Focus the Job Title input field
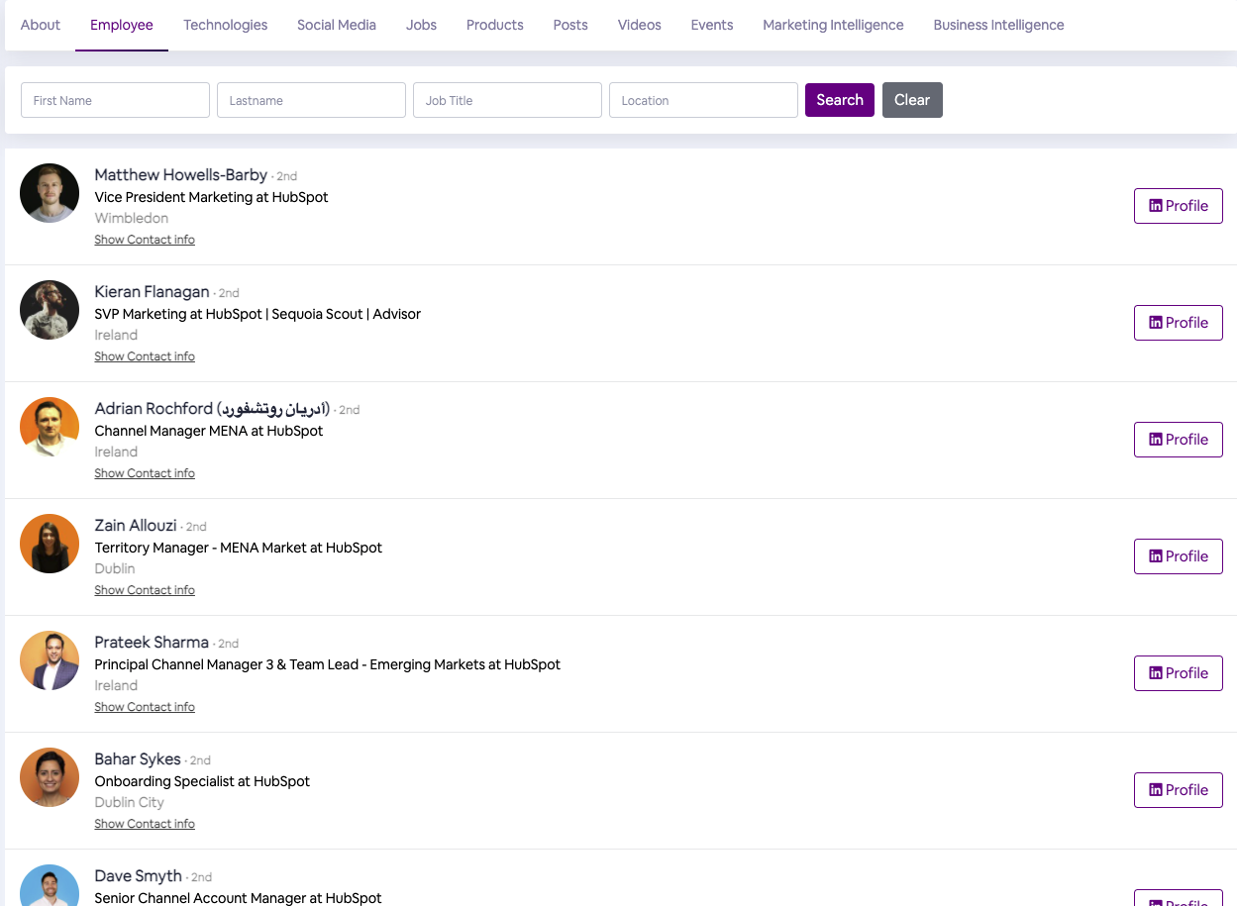Screen dimensions: 1237x906 [x=507, y=100]
